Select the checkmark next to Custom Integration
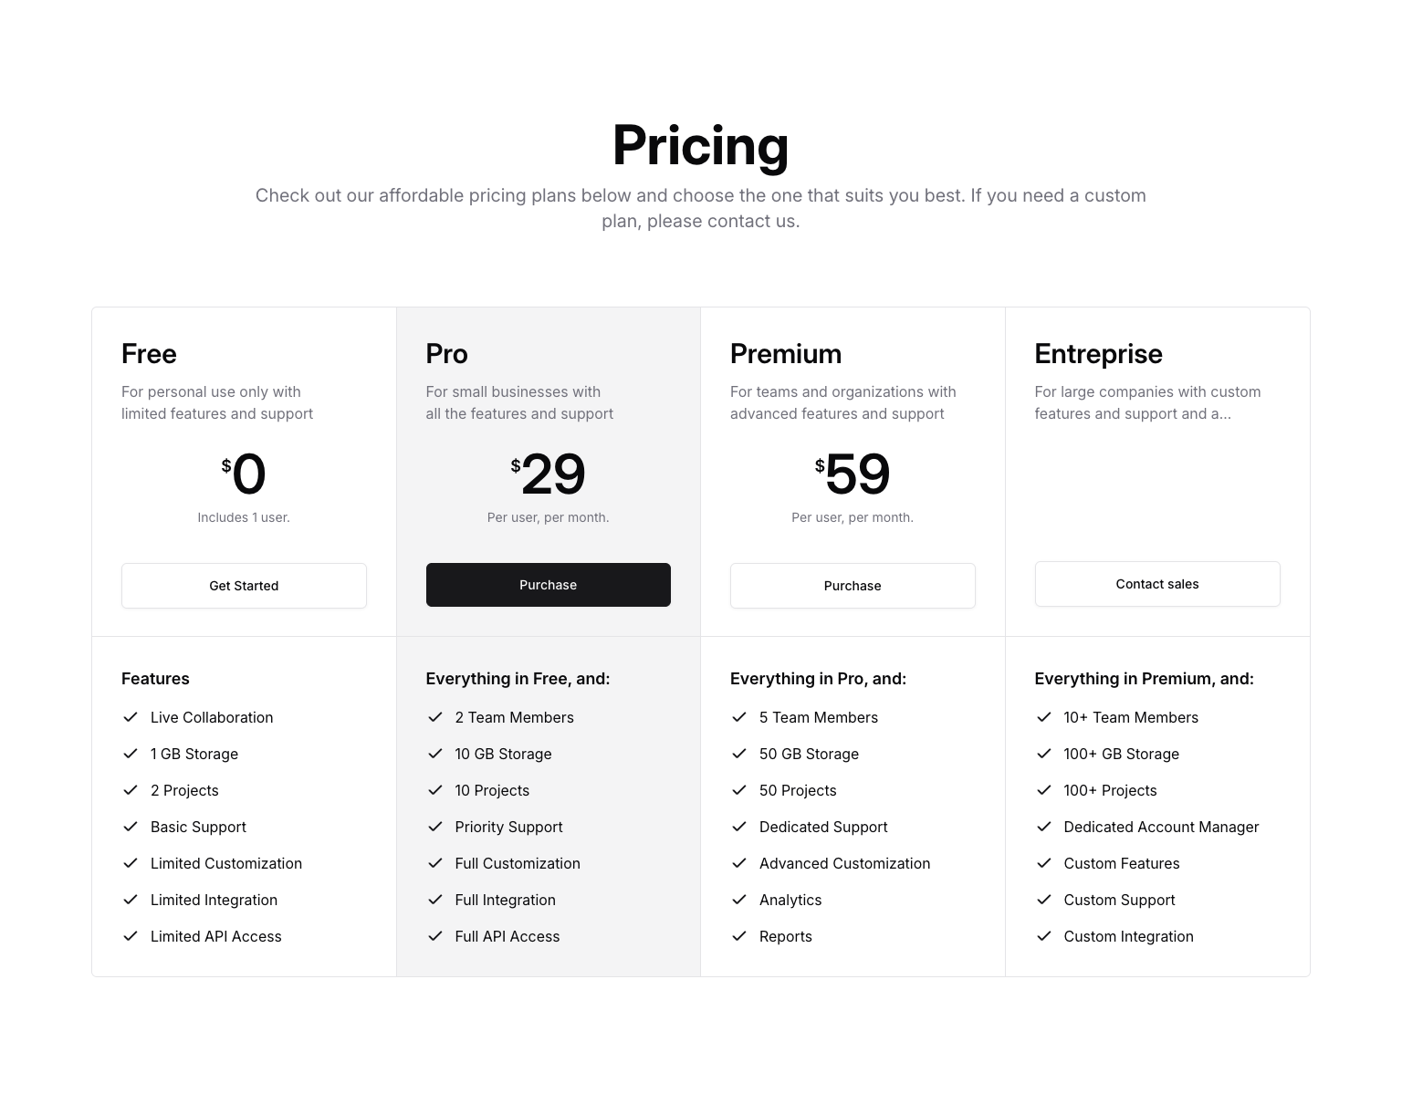 click(x=1044, y=936)
